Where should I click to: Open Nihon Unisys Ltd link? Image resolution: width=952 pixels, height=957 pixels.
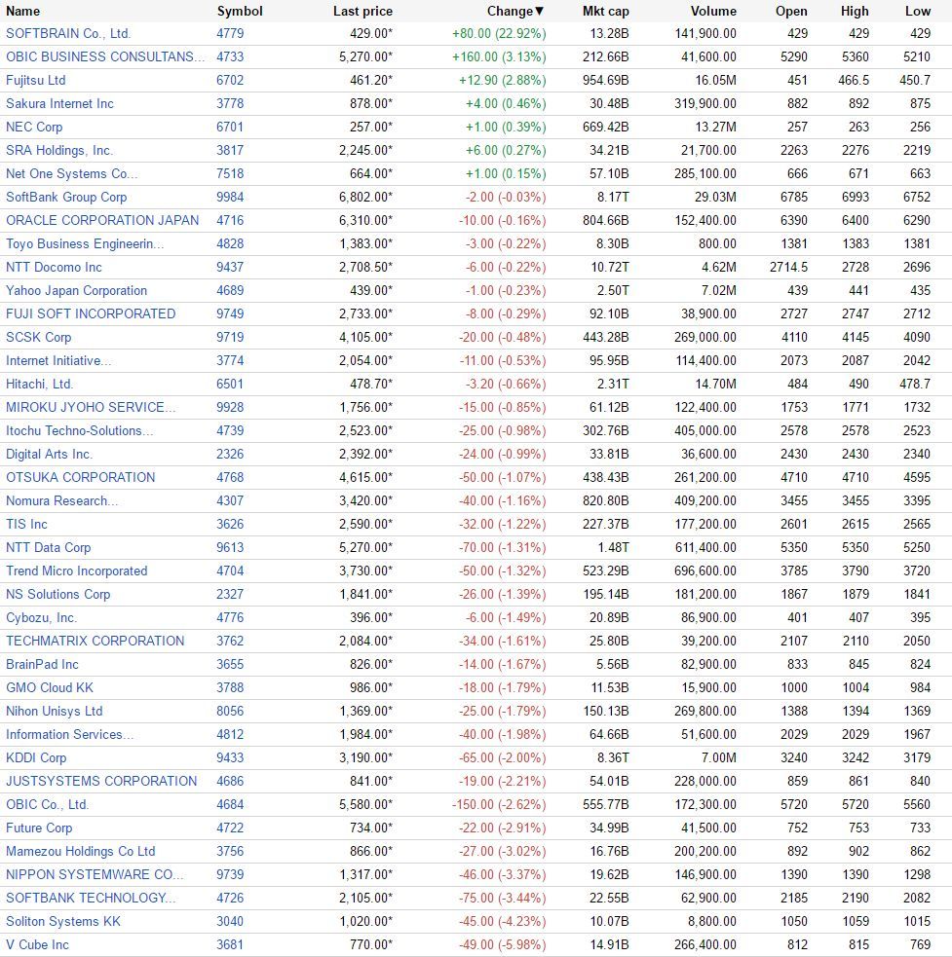(55, 711)
